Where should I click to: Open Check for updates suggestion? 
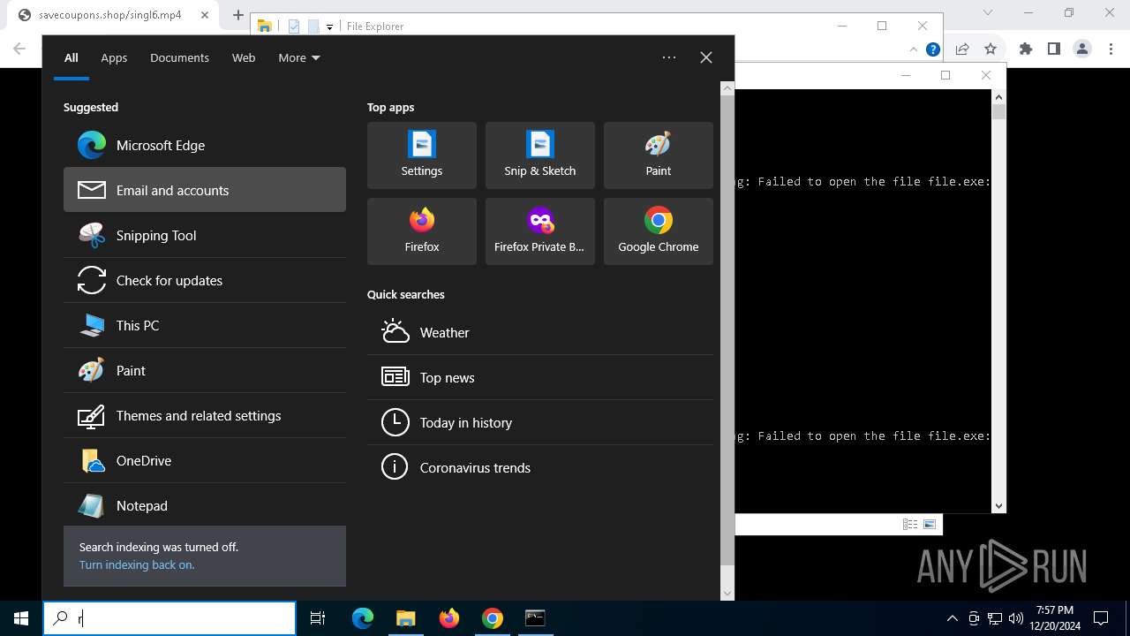[205, 280]
